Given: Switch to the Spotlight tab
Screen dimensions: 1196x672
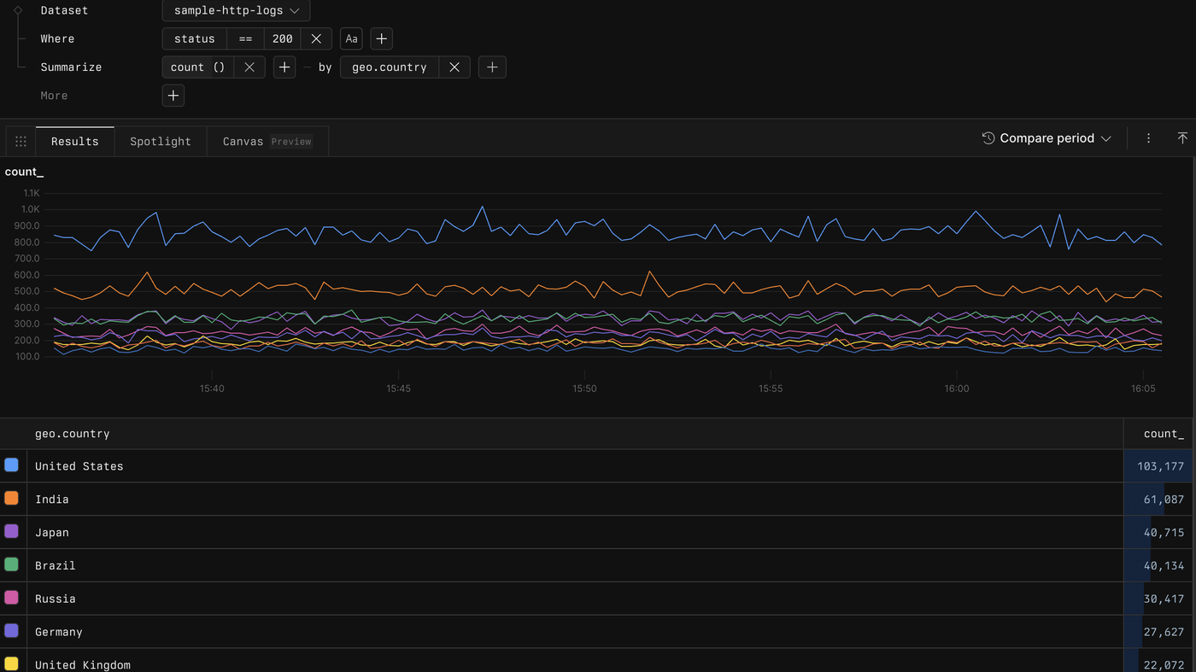Looking at the screenshot, I should (x=161, y=142).
